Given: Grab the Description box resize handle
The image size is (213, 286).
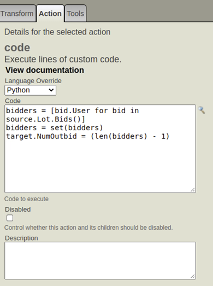Looking at the screenshot, I should (x=193, y=276).
